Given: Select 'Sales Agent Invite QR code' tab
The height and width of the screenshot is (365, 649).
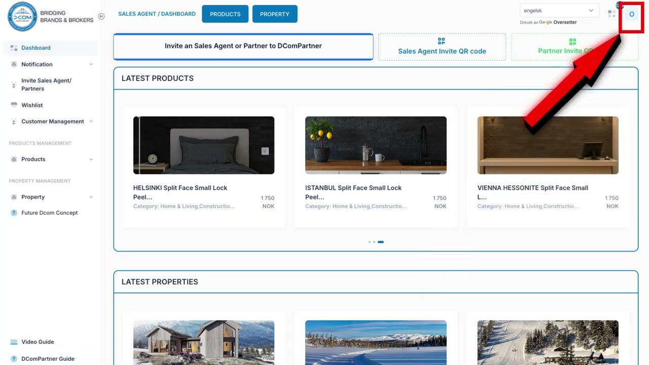Looking at the screenshot, I should point(442,47).
